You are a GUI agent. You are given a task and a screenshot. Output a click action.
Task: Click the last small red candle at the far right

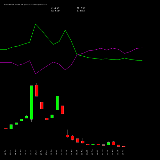[x=124, y=147]
